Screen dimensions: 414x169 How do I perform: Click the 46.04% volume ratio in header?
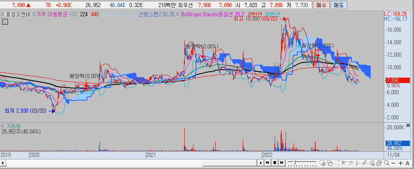[x=117, y=5]
